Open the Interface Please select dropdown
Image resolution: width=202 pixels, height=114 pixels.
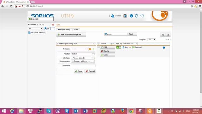[x=83, y=58]
